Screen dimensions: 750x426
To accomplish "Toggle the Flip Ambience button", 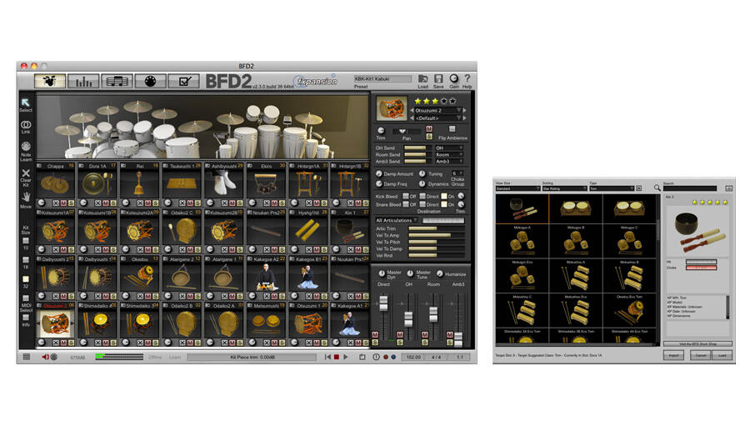I will (452, 129).
